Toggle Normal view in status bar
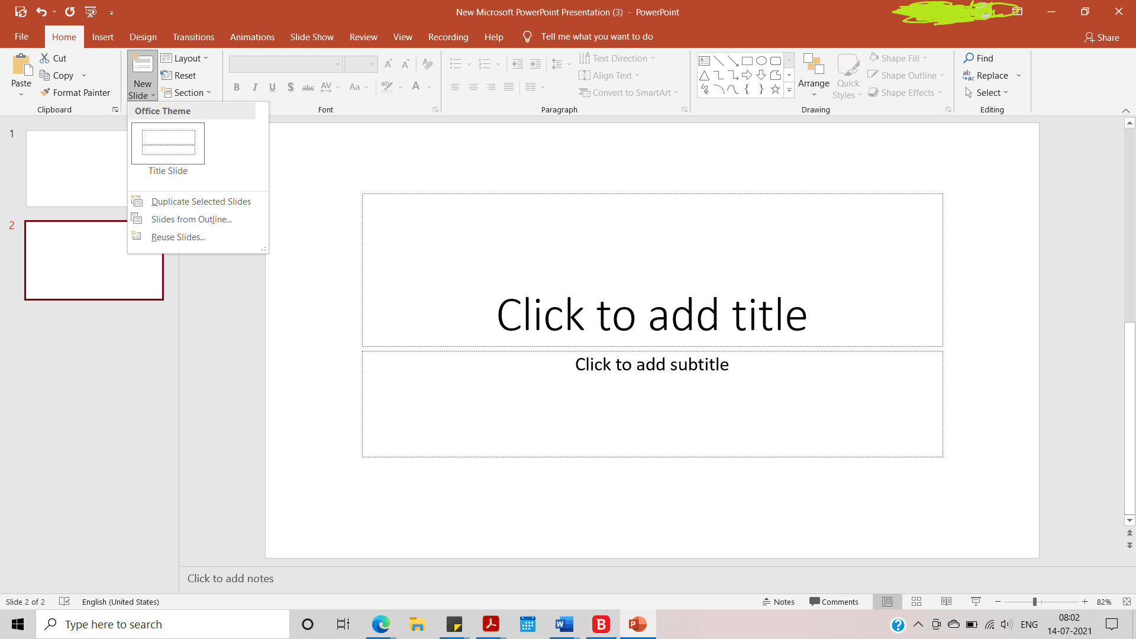1136x639 pixels. 887,602
